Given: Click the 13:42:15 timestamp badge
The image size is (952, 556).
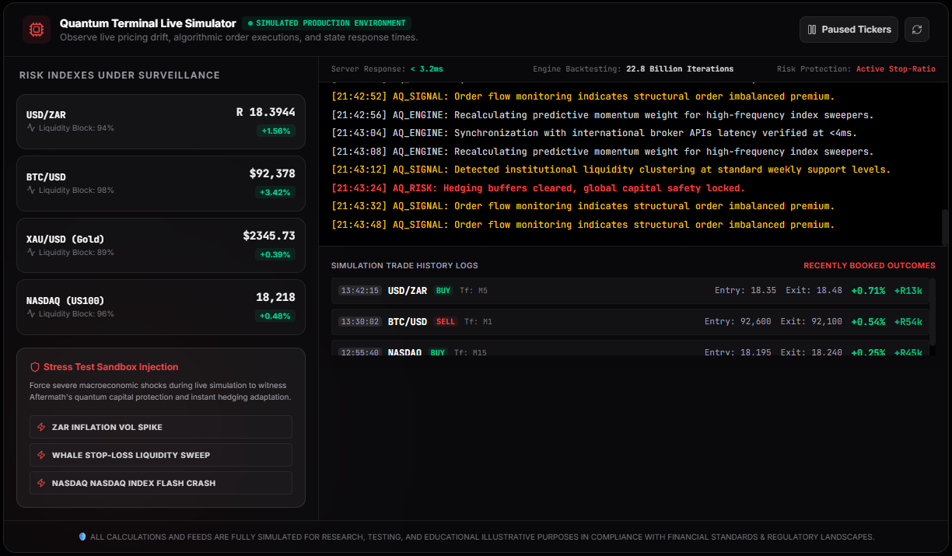Looking at the screenshot, I should tap(359, 291).
